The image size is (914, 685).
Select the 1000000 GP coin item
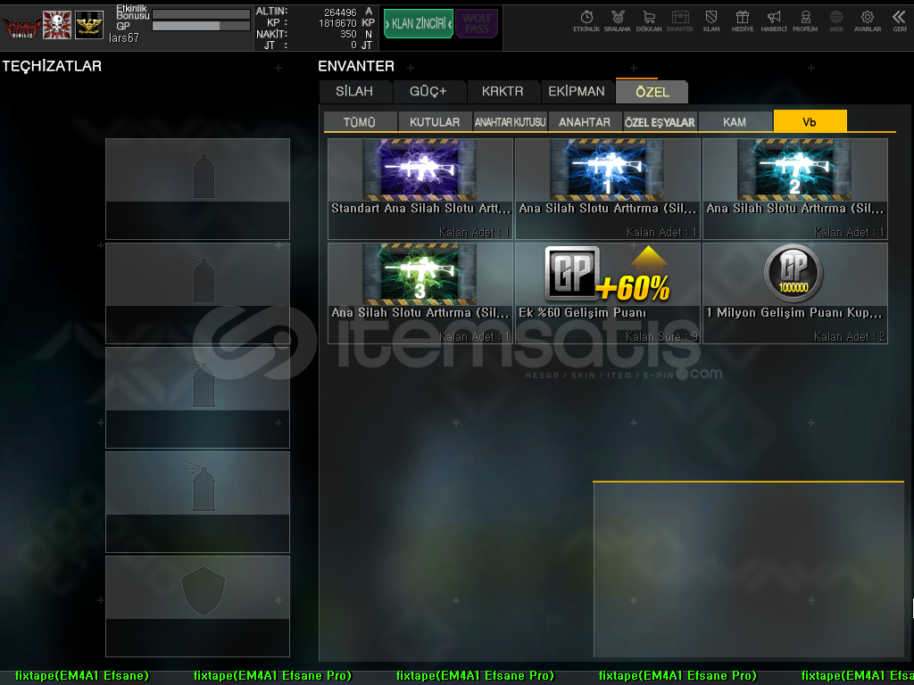[795, 293]
